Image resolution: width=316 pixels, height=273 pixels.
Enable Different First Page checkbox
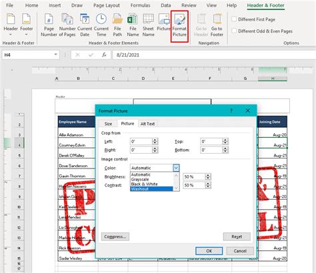coord(234,19)
